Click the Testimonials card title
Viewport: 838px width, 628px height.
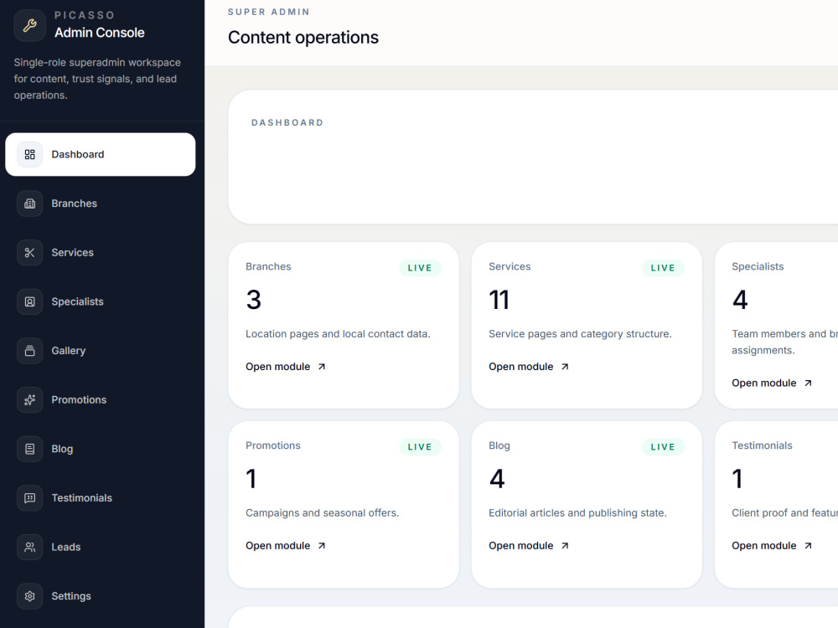tap(762, 445)
